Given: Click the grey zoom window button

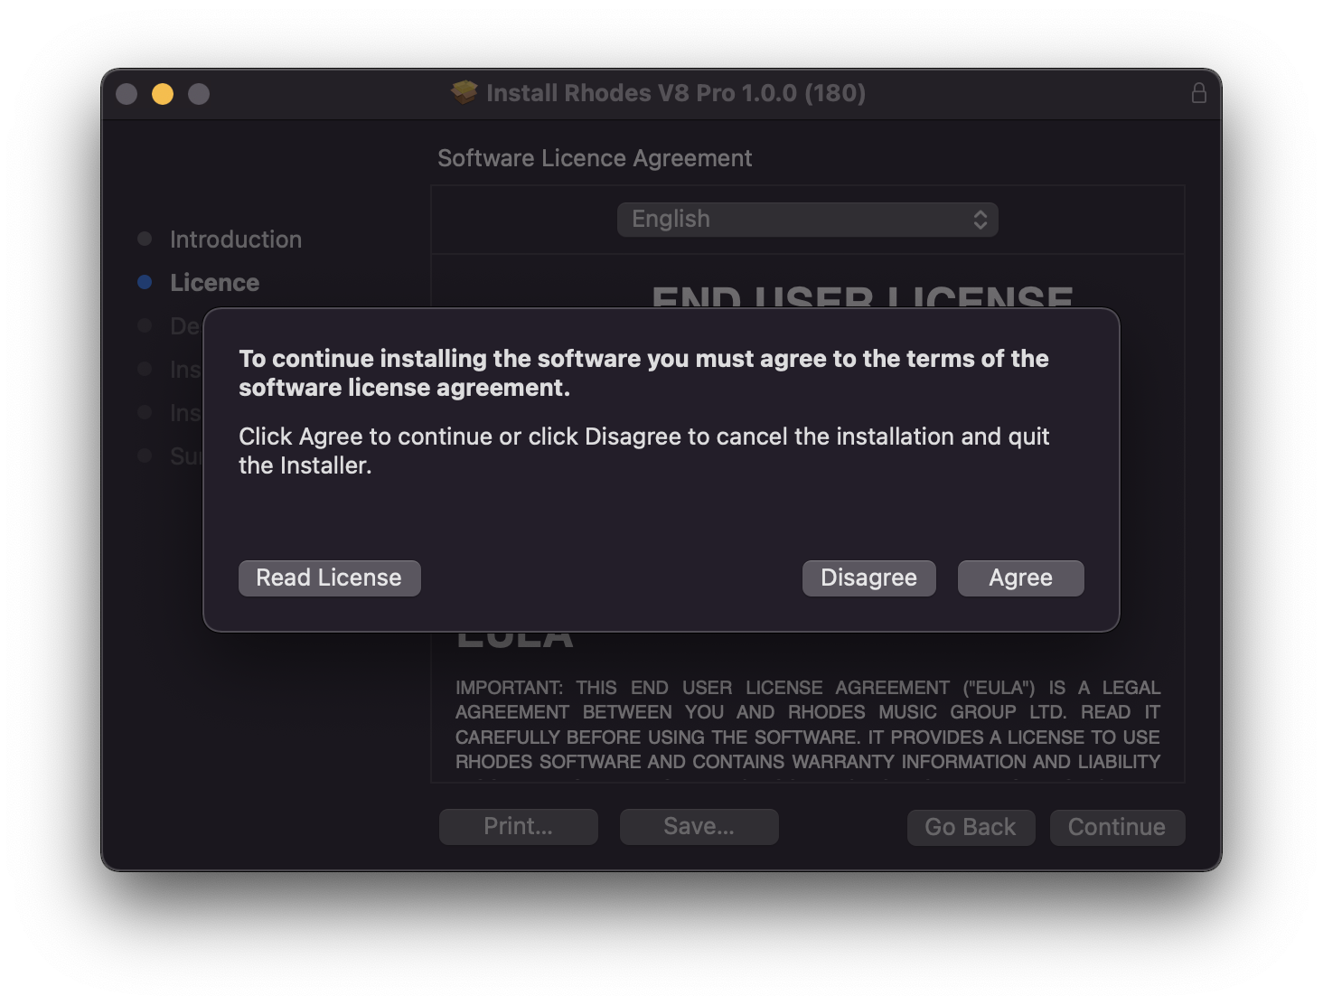Looking at the screenshot, I should click(199, 94).
